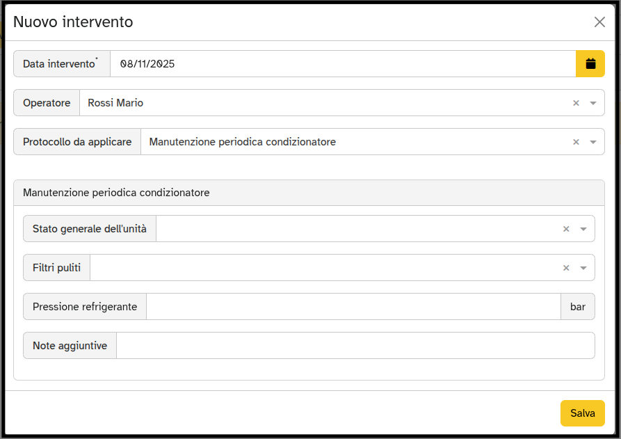
Task: Click the Operatore field label
Action: pos(46,102)
